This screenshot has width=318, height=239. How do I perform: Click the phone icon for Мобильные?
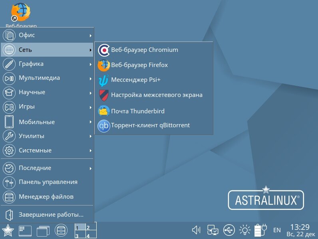pos(9,122)
